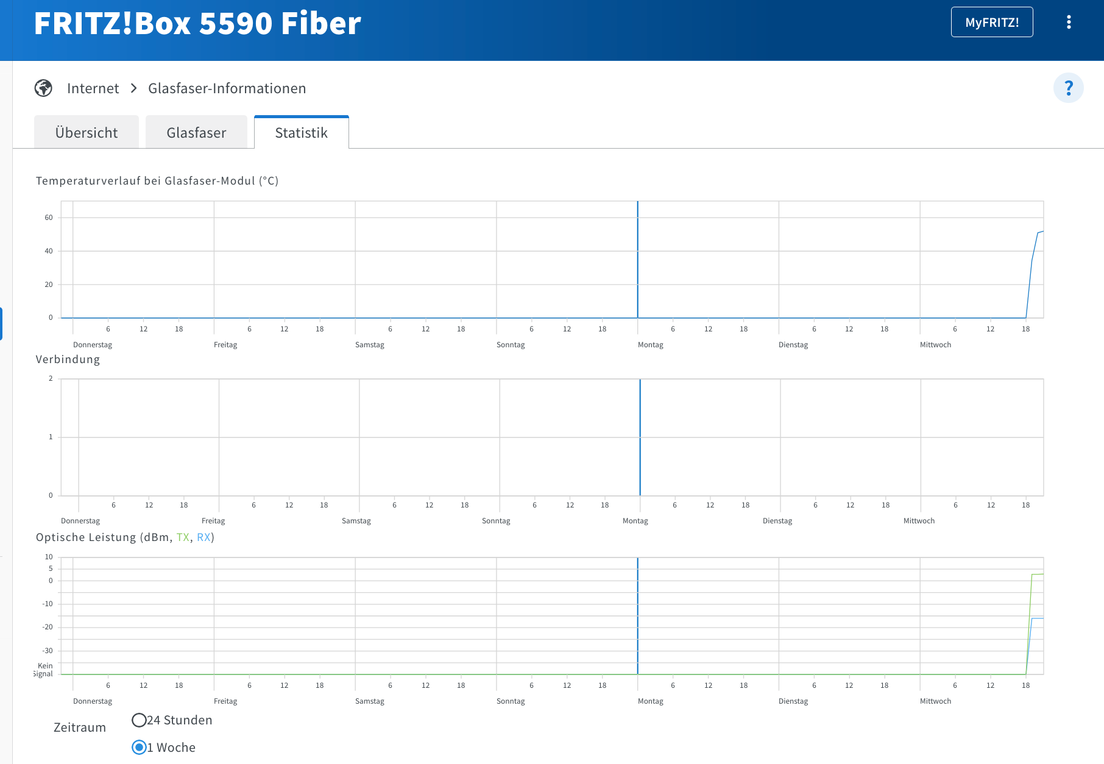Screen dimensions: 1104x764
Task: Switch to the Glasfaser tab
Action: [x=196, y=132]
